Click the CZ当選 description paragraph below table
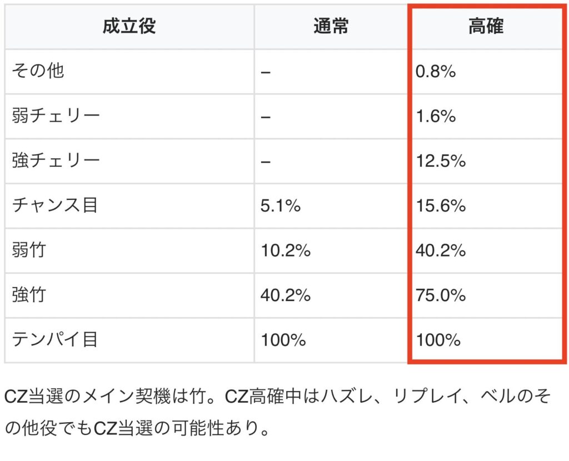 tap(277, 412)
